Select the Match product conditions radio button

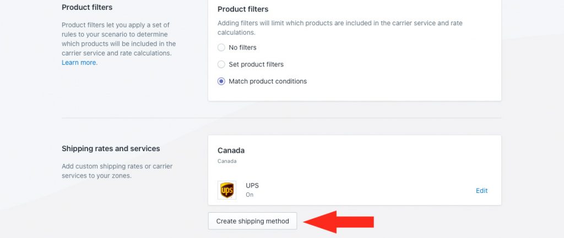coord(221,81)
